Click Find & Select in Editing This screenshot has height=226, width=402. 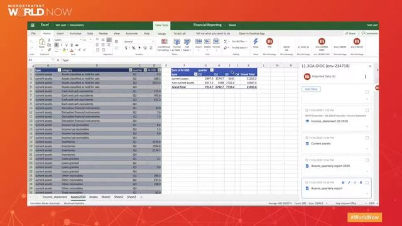coord(240,48)
